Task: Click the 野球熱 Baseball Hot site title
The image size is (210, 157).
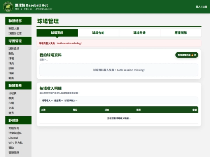Action: [x=31, y=5]
